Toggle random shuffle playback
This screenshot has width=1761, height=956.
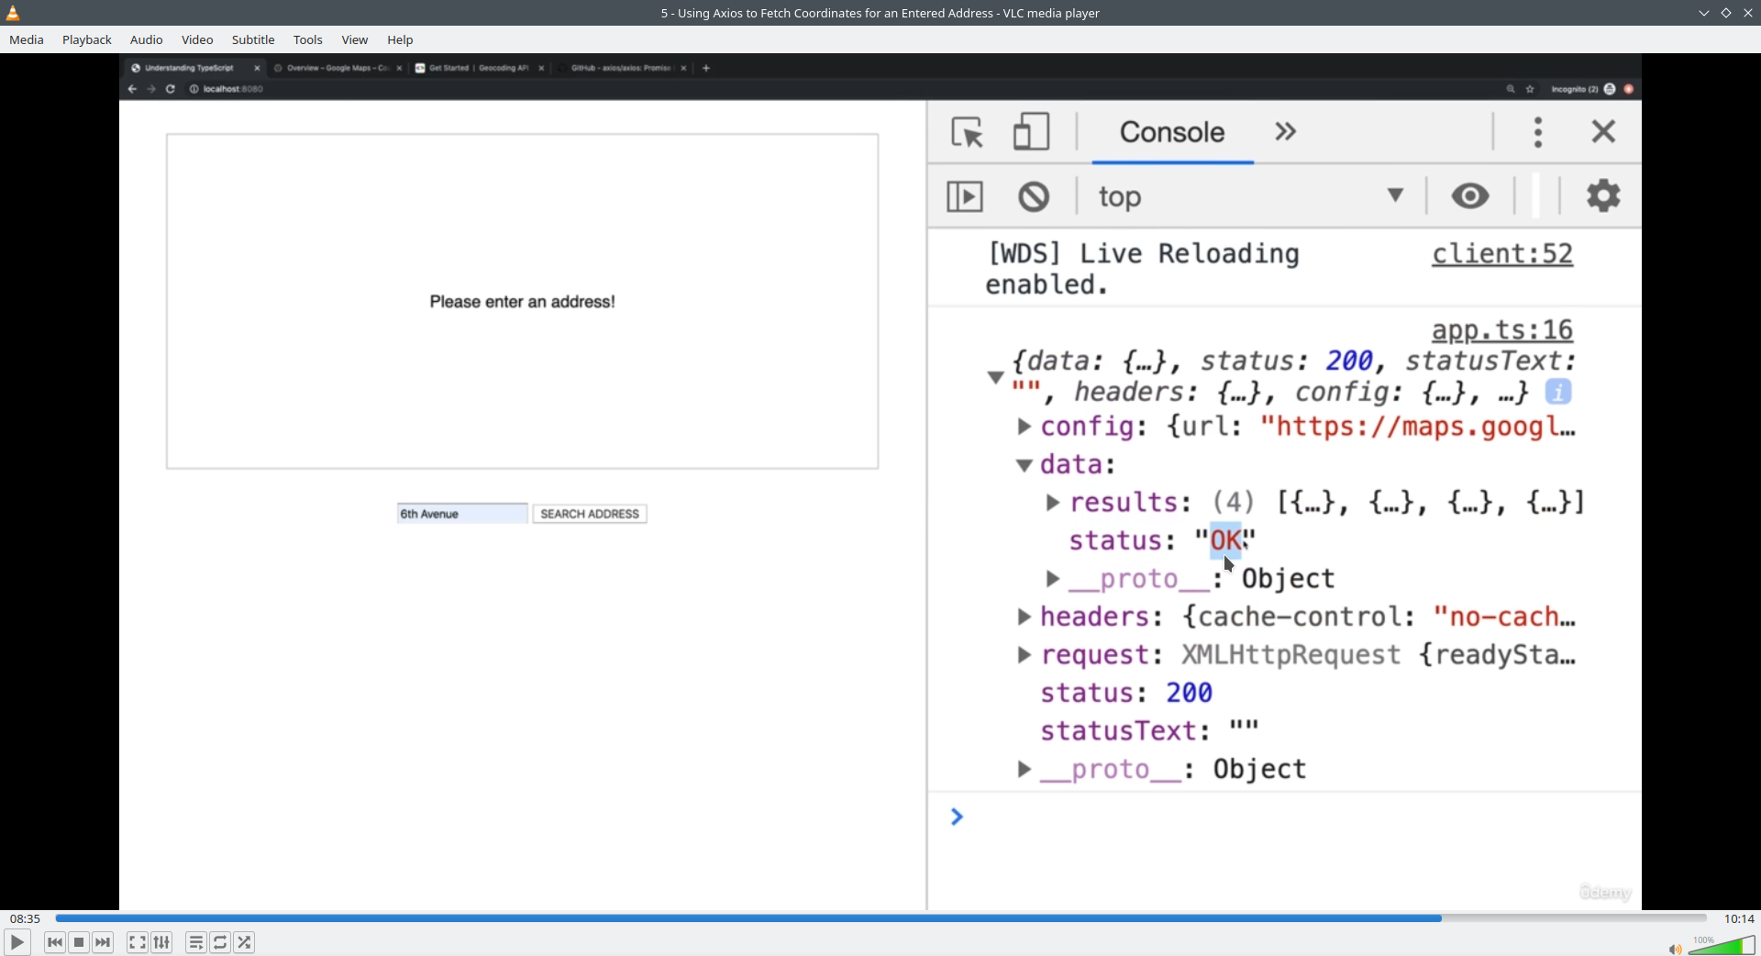click(244, 942)
